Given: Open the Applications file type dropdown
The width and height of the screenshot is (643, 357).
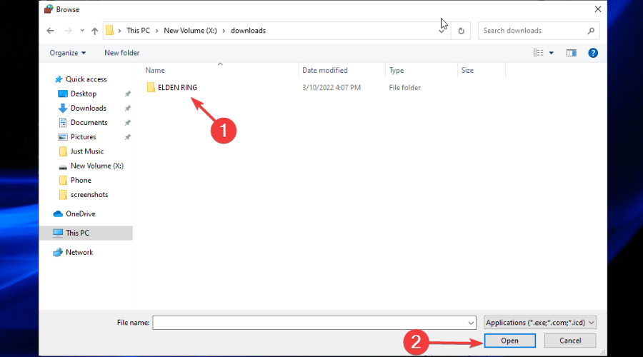Looking at the screenshot, I should coord(540,323).
